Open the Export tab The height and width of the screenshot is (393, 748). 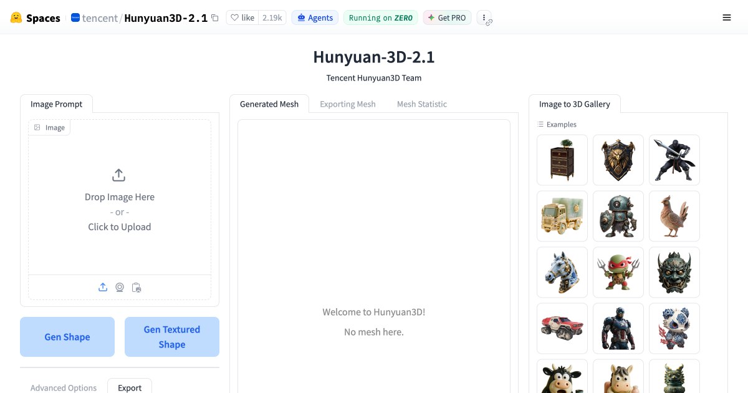tap(130, 387)
